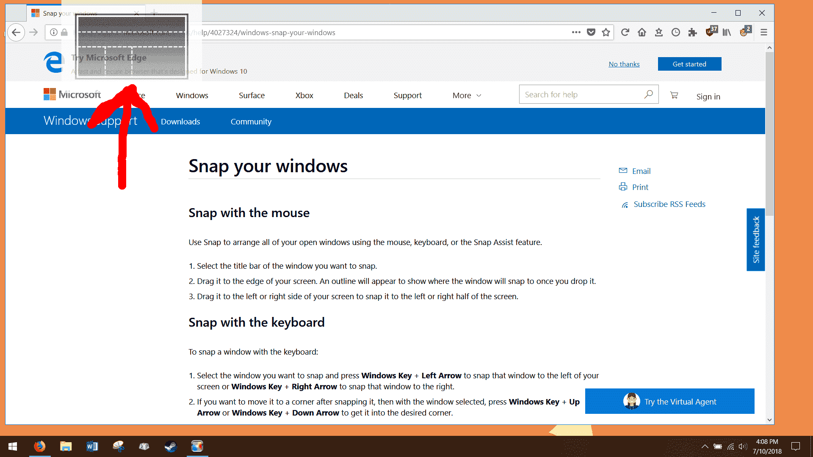Open network icon in system tray
813x457 pixels.
(730, 446)
